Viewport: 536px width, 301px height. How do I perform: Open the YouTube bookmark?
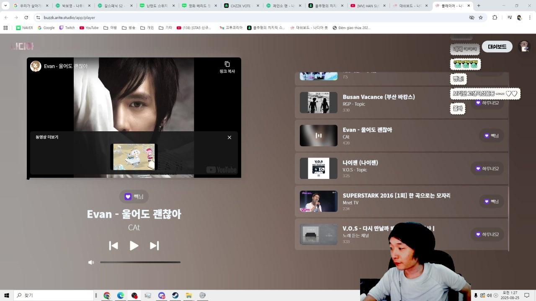pos(89,28)
